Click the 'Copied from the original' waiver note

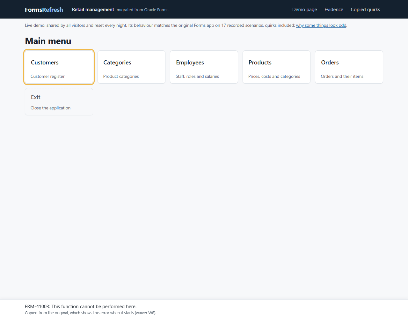point(91,313)
